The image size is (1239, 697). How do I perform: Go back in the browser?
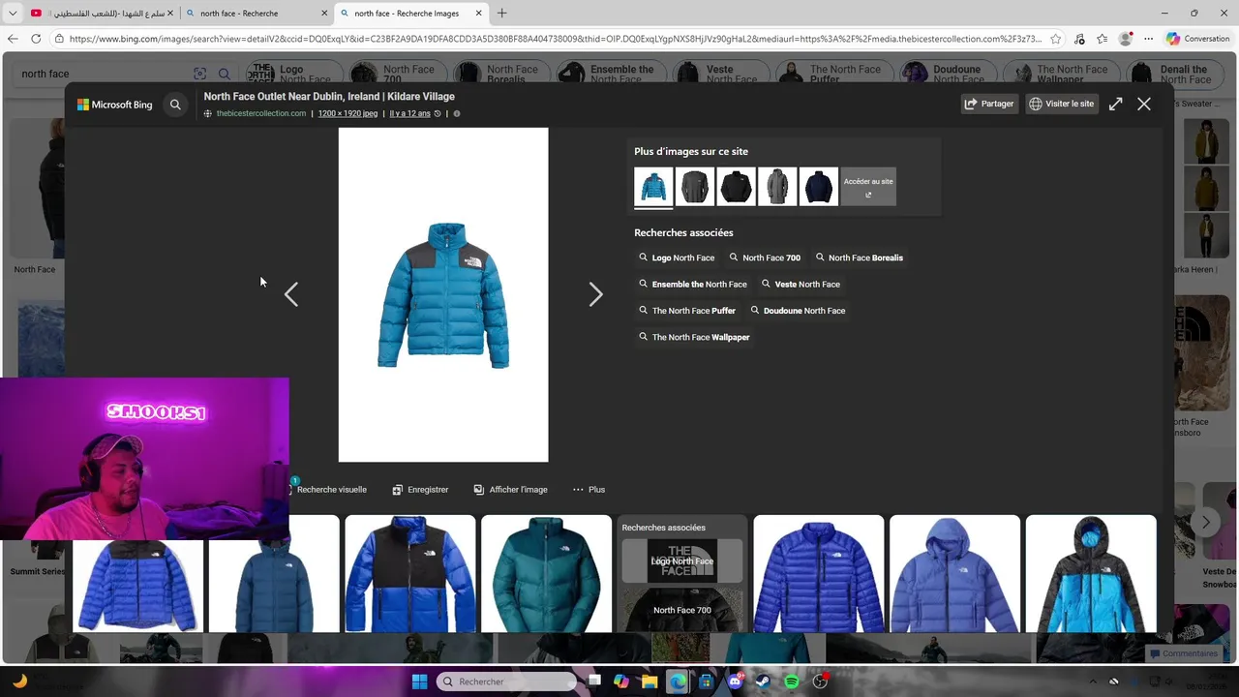click(x=13, y=39)
